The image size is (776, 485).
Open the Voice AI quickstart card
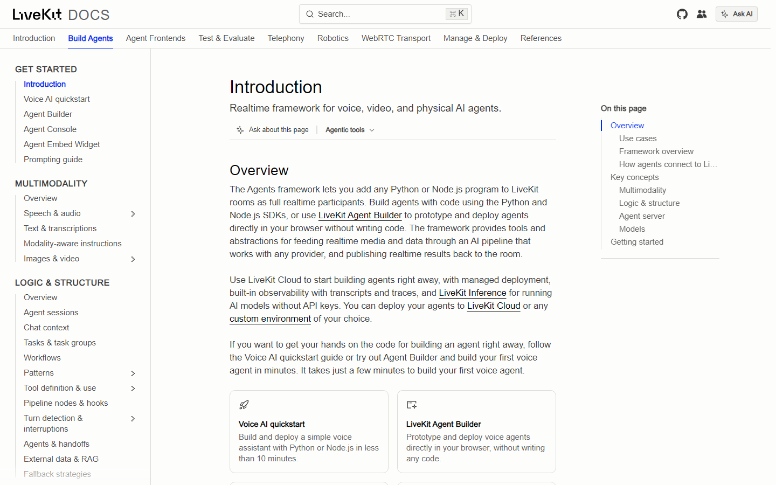click(309, 432)
